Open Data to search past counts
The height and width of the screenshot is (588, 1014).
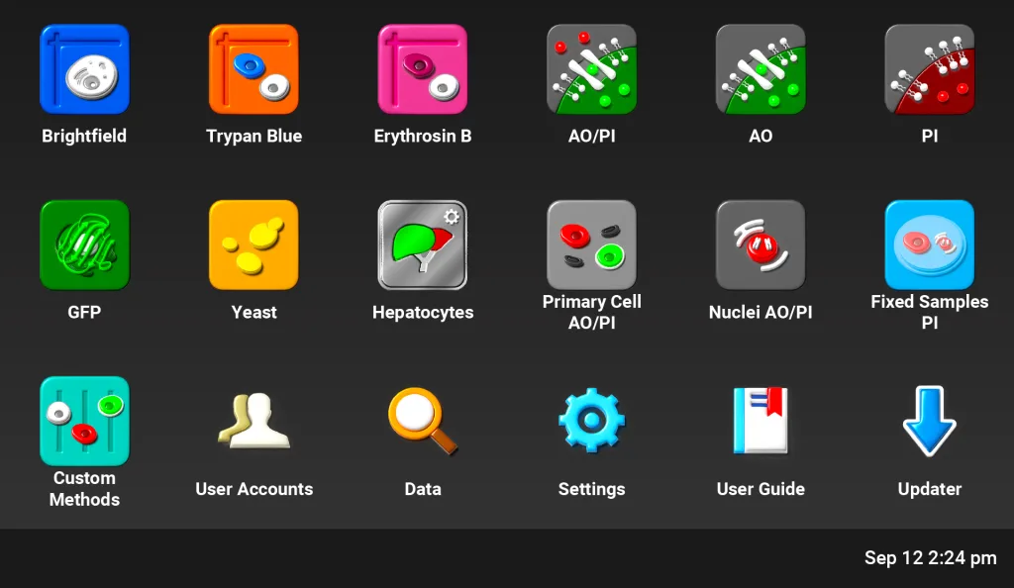point(423,421)
